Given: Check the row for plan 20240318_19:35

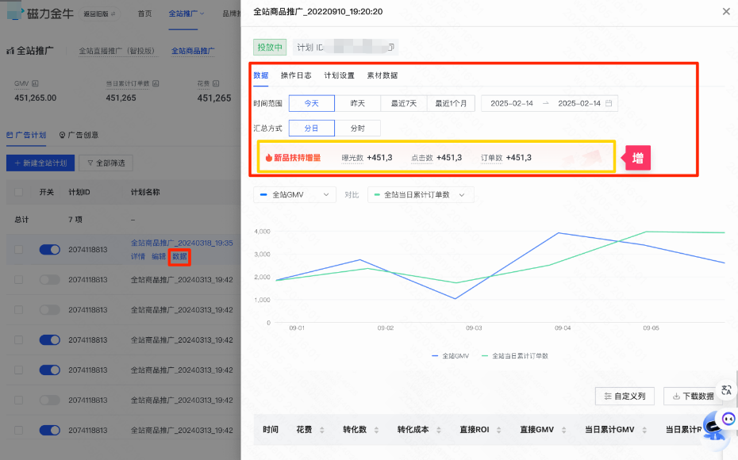Looking at the screenshot, I should (x=18, y=249).
